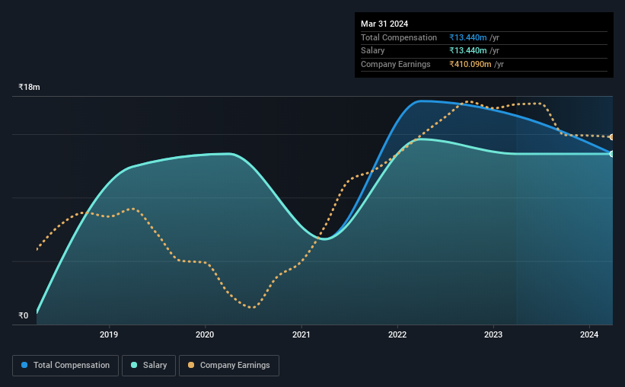This screenshot has height=387, width=625.
Task: Click the ₹18m y-axis label
Action: pyautogui.click(x=29, y=87)
